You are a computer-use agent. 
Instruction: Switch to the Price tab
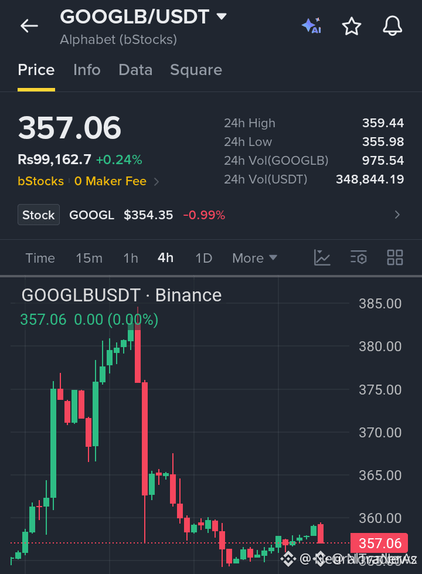36,70
